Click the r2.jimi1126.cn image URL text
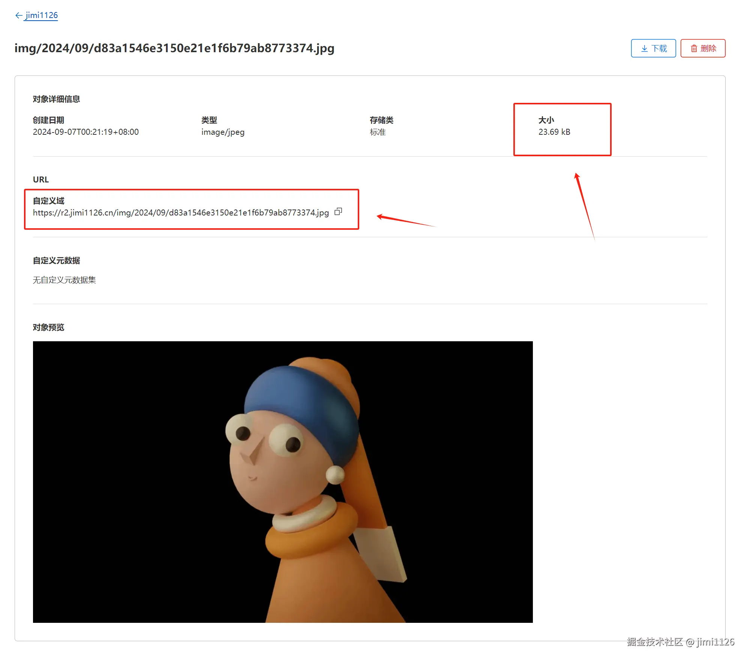Viewport: 750px width, 663px height. [x=181, y=213]
